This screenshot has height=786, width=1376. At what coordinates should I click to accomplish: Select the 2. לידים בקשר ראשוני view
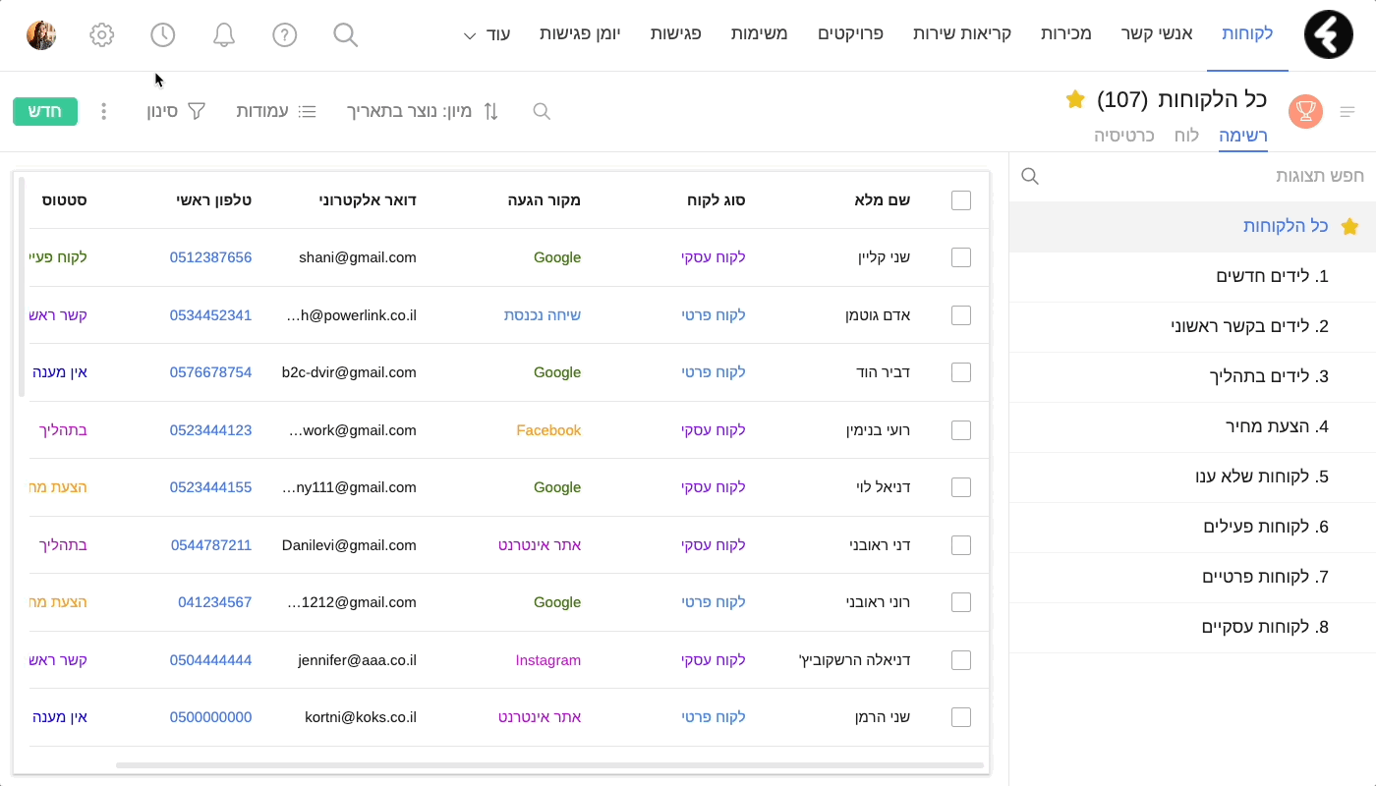[1192, 326]
